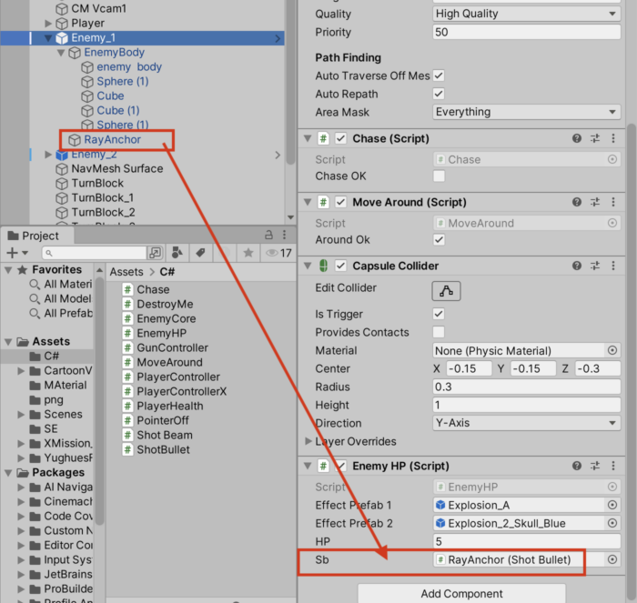This screenshot has width=637, height=603.
Task: Expand the Layer Overrides section
Action: click(308, 441)
